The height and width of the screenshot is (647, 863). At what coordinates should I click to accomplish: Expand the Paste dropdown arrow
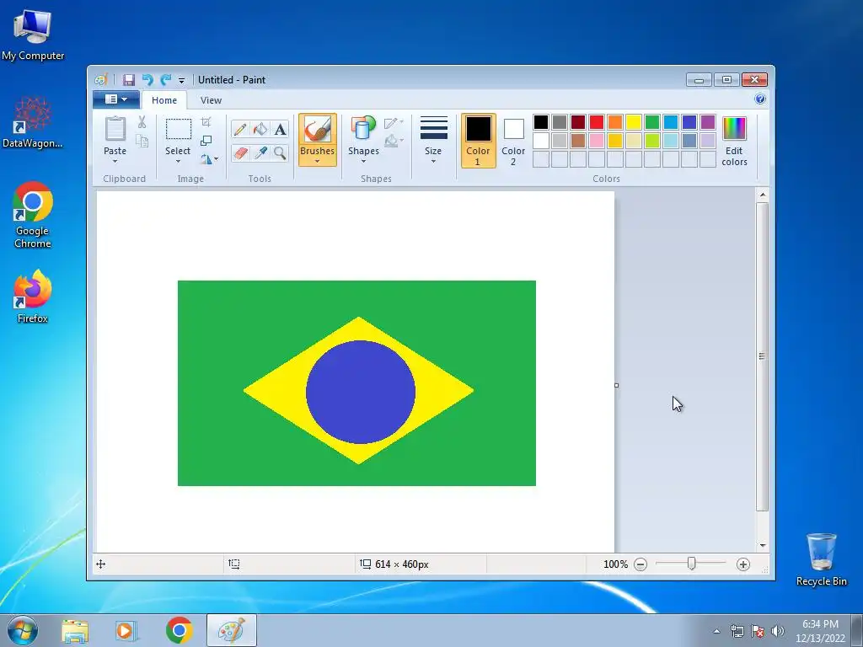click(x=115, y=162)
